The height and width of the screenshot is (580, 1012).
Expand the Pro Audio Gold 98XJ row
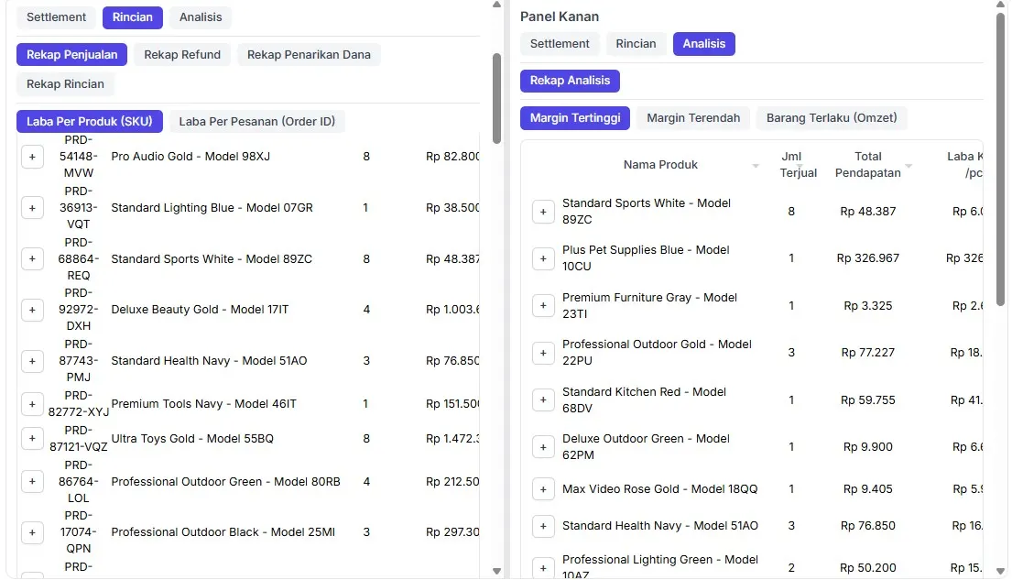point(32,157)
